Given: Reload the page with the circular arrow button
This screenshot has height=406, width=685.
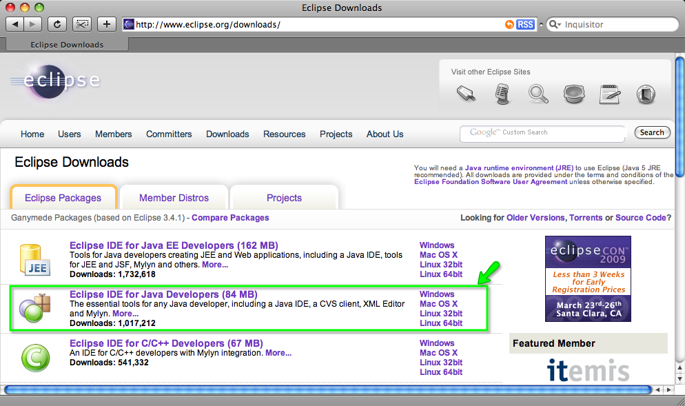Looking at the screenshot, I should tap(57, 24).
